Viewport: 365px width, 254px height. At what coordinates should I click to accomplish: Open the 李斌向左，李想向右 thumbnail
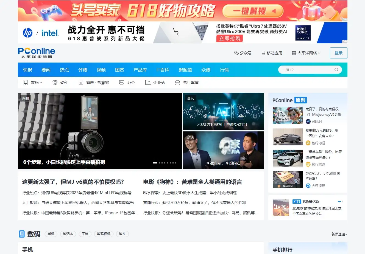coord(223,150)
